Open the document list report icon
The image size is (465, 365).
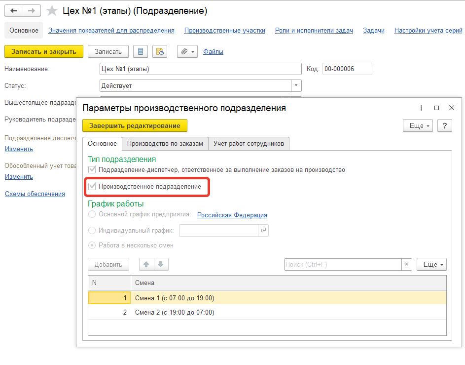[141, 51]
